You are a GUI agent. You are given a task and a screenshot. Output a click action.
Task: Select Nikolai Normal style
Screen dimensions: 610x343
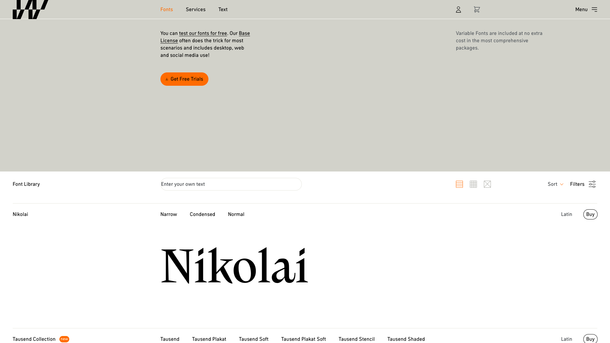pos(236,214)
